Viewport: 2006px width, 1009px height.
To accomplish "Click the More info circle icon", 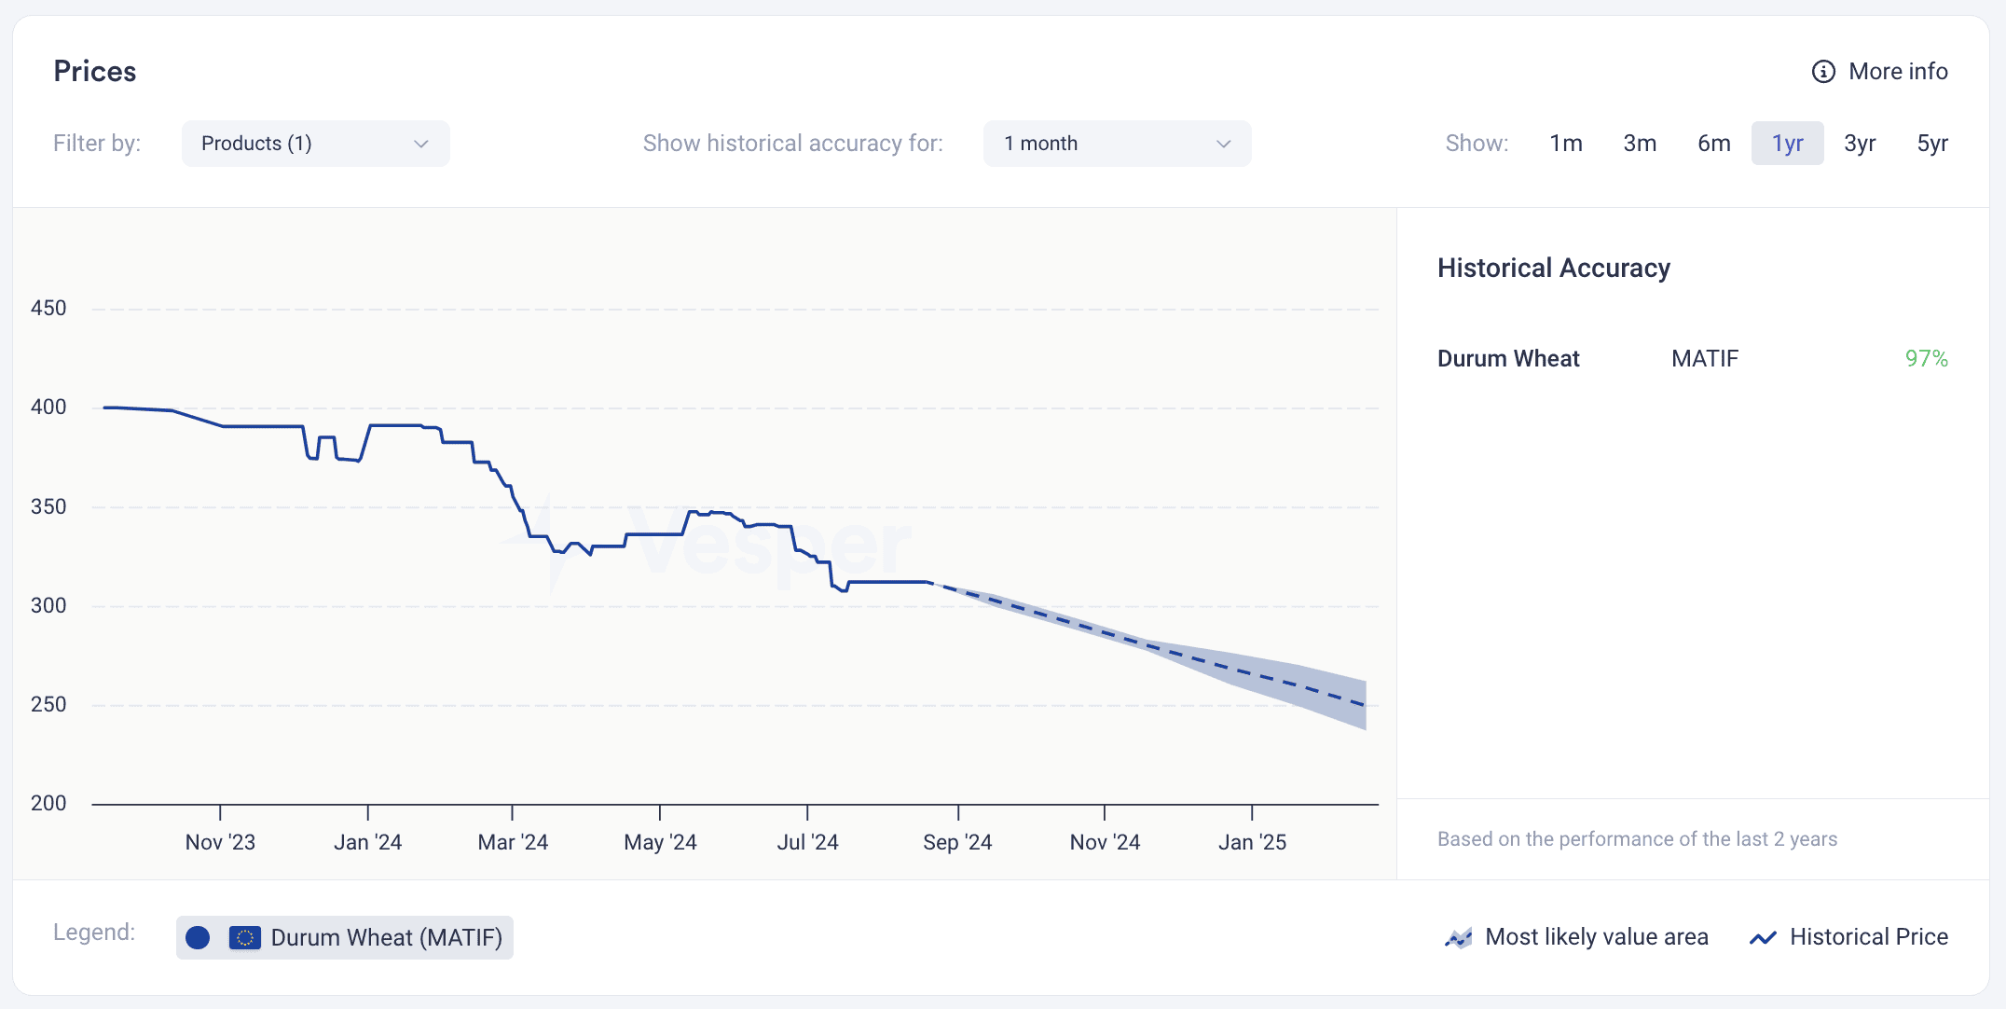I will 1822,72.
